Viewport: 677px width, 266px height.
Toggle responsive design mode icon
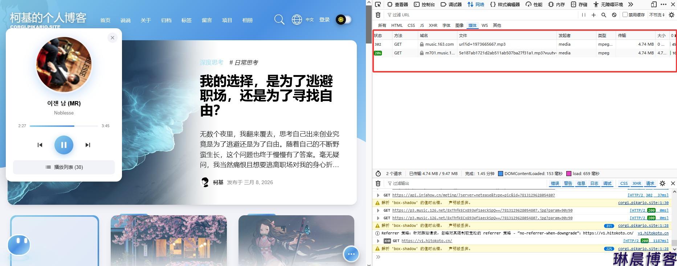(x=654, y=4)
